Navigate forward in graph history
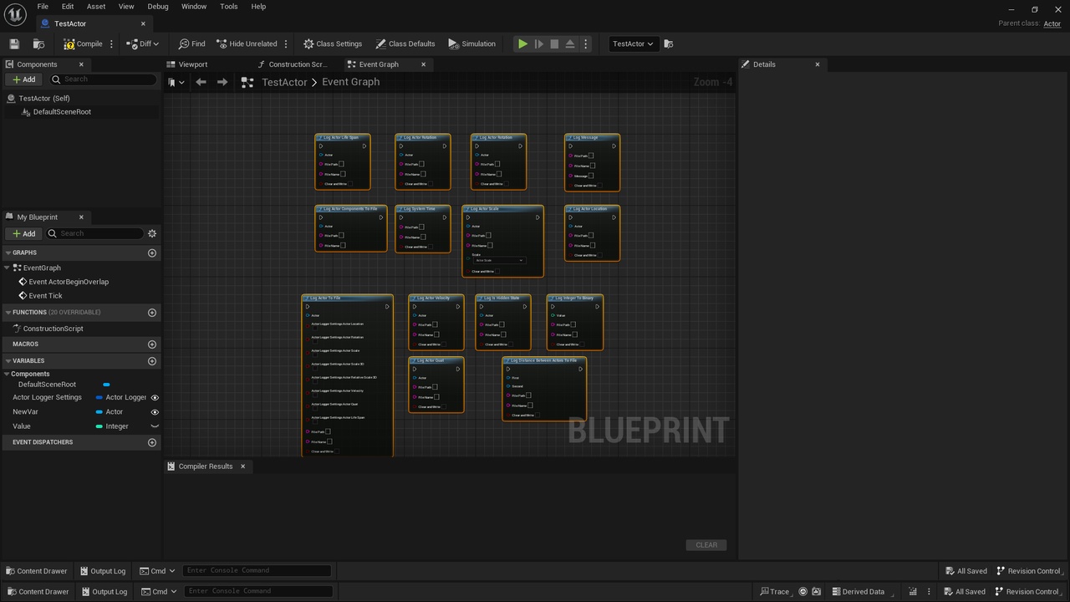The image size is (1070, 602). (x=222, y=82)
